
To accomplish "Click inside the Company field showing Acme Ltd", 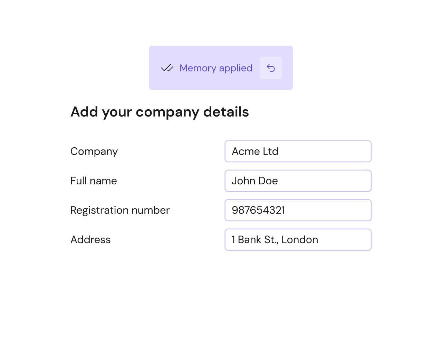I will pos(298,151).
